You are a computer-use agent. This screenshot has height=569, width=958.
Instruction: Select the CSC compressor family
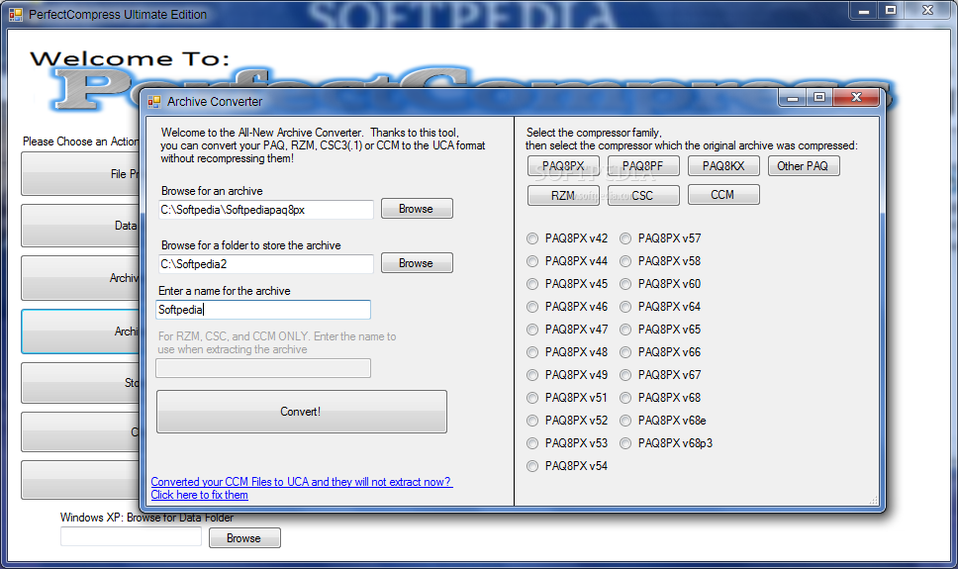[x=643, y=195]
